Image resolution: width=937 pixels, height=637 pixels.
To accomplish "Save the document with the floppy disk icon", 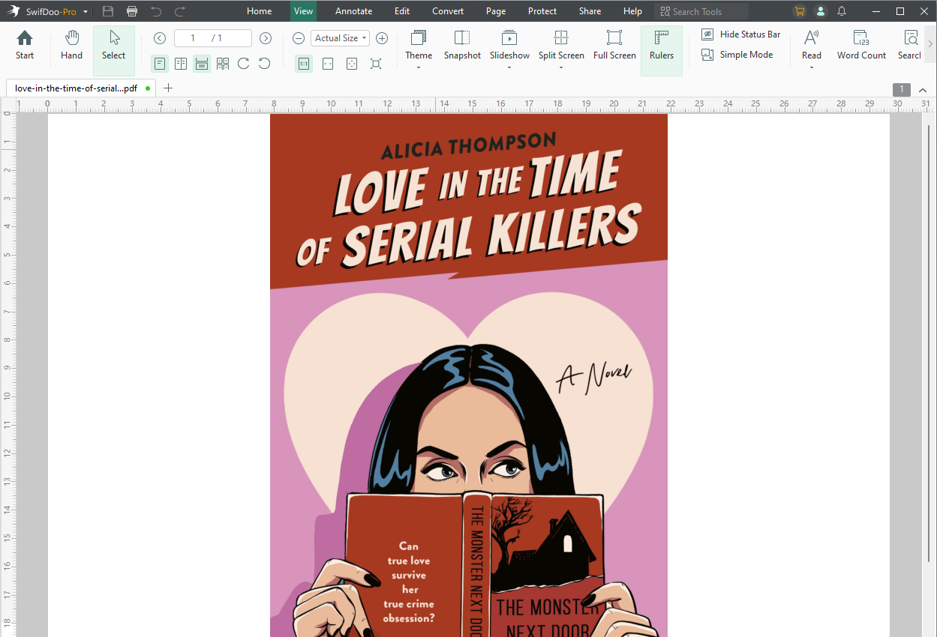I will [x=108, y=11].
